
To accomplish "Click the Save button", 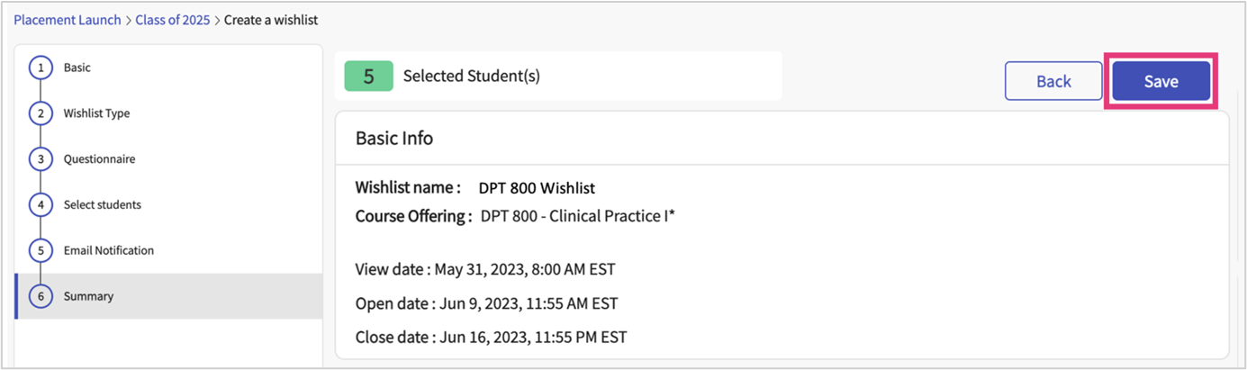I will click(x=1161, y=81).
